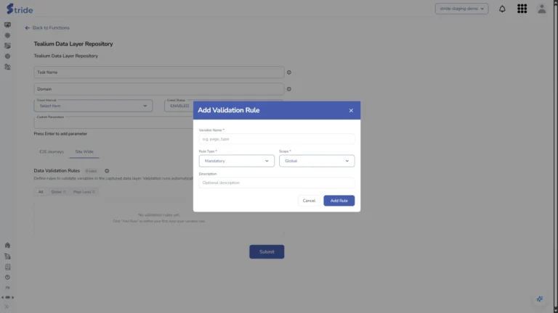Click the sidebar horizontal scrollbar thumb
Viewport: 558px width, 313px height.
pyautogui.click(x=7, y=297)
